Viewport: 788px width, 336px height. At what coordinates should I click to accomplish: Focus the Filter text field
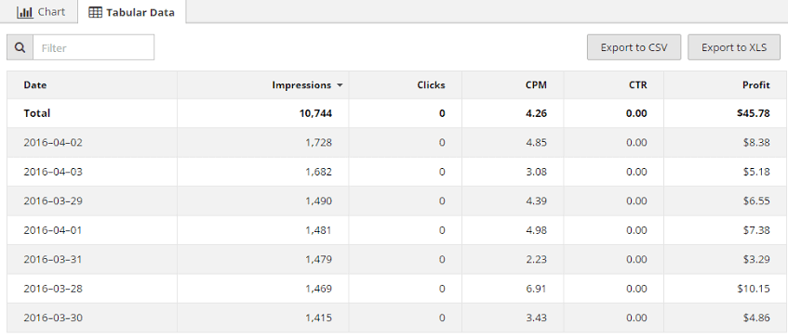coord(93,47)
